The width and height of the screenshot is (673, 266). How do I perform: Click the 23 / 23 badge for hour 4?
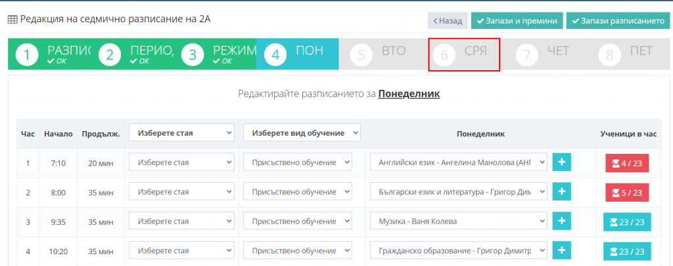[x=626, y=252]
